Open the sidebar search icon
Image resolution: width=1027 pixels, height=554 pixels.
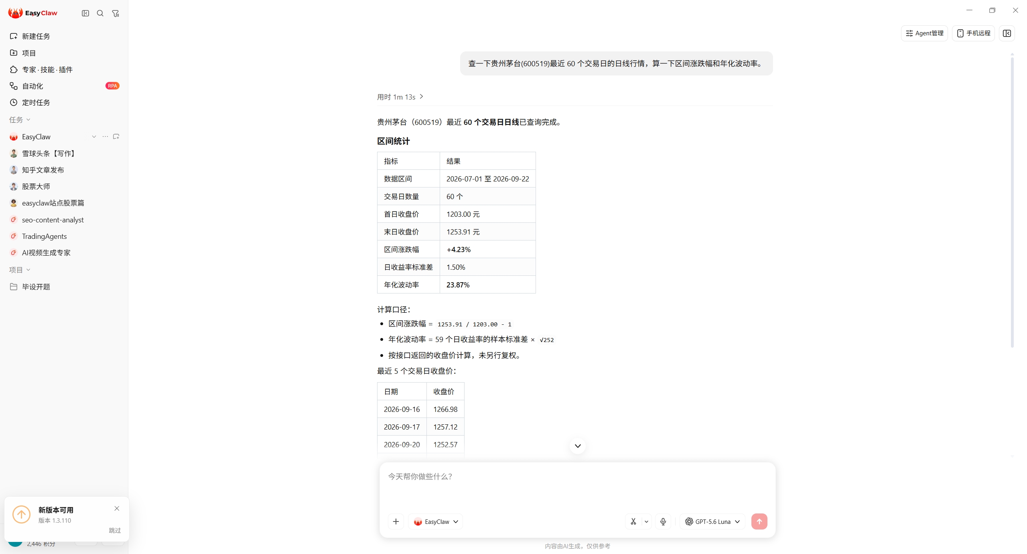coord(100,13)
